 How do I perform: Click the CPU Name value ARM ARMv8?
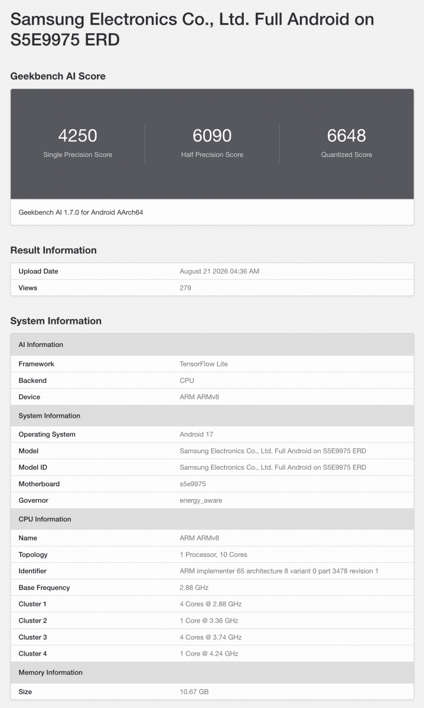click(x=199, y=538)
